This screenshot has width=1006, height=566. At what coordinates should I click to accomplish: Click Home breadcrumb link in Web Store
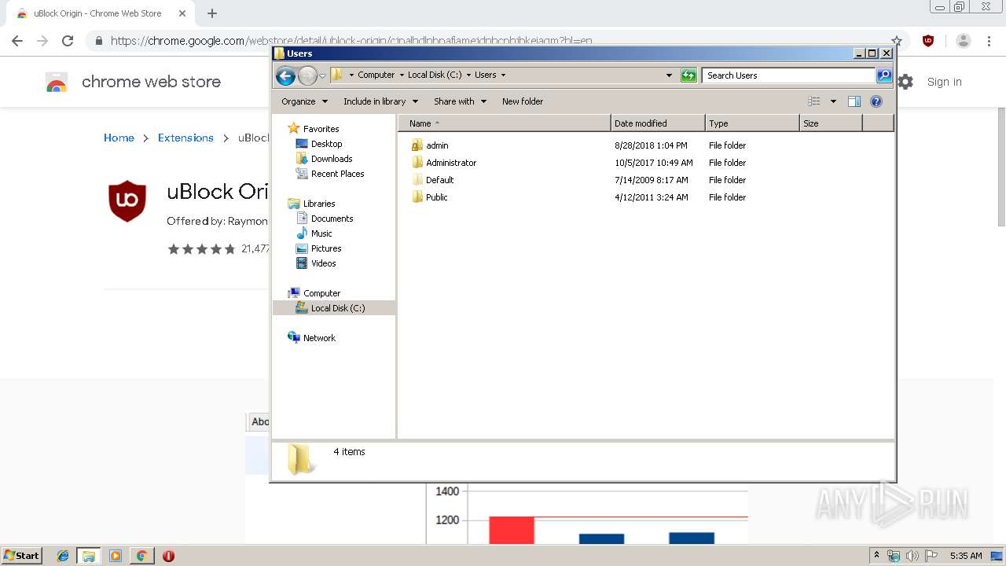(x=119, y=138)
